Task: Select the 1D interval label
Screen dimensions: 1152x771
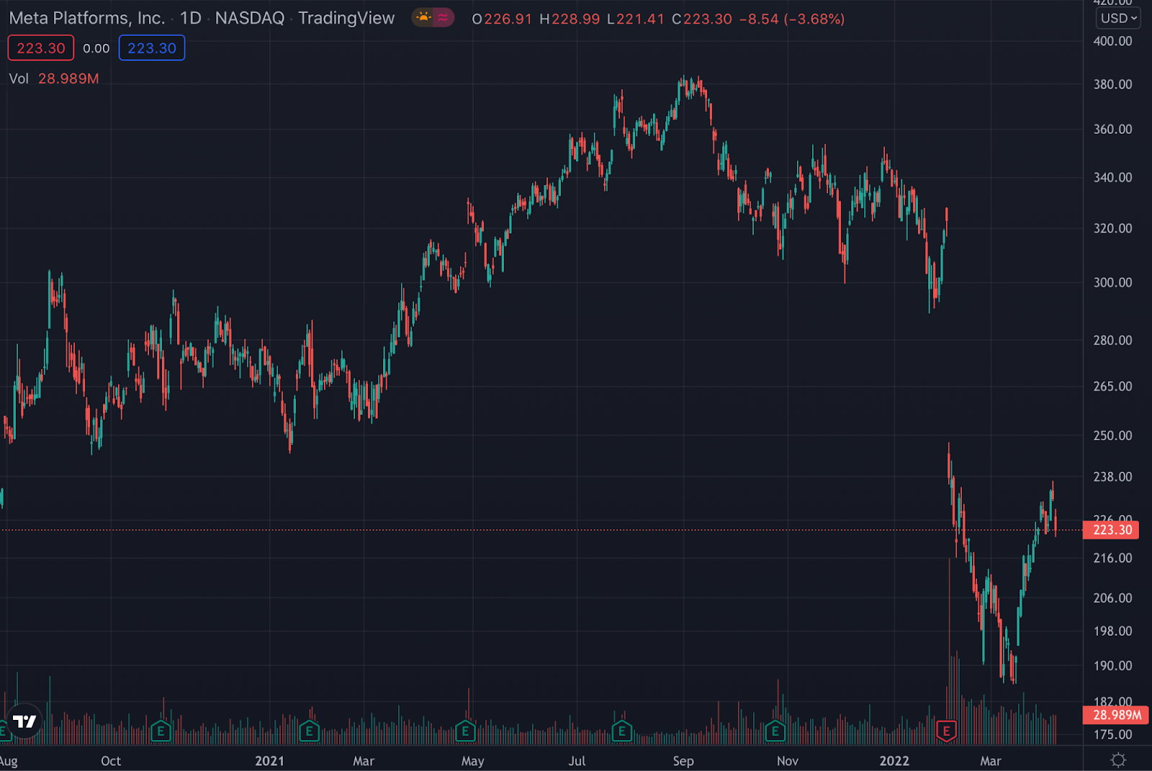Action: [191, 18]
